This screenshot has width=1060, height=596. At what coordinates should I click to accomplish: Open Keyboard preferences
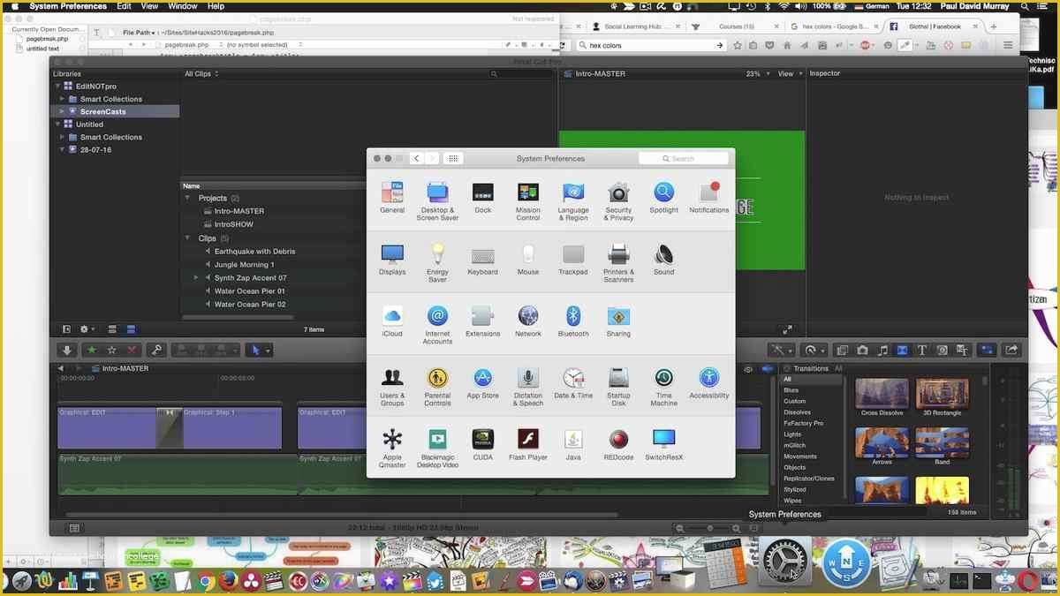[x=482, y=260]
